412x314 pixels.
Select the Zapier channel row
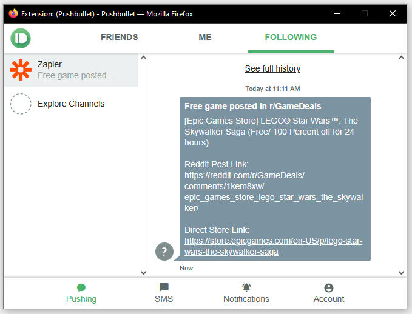[x=71, y=70]
